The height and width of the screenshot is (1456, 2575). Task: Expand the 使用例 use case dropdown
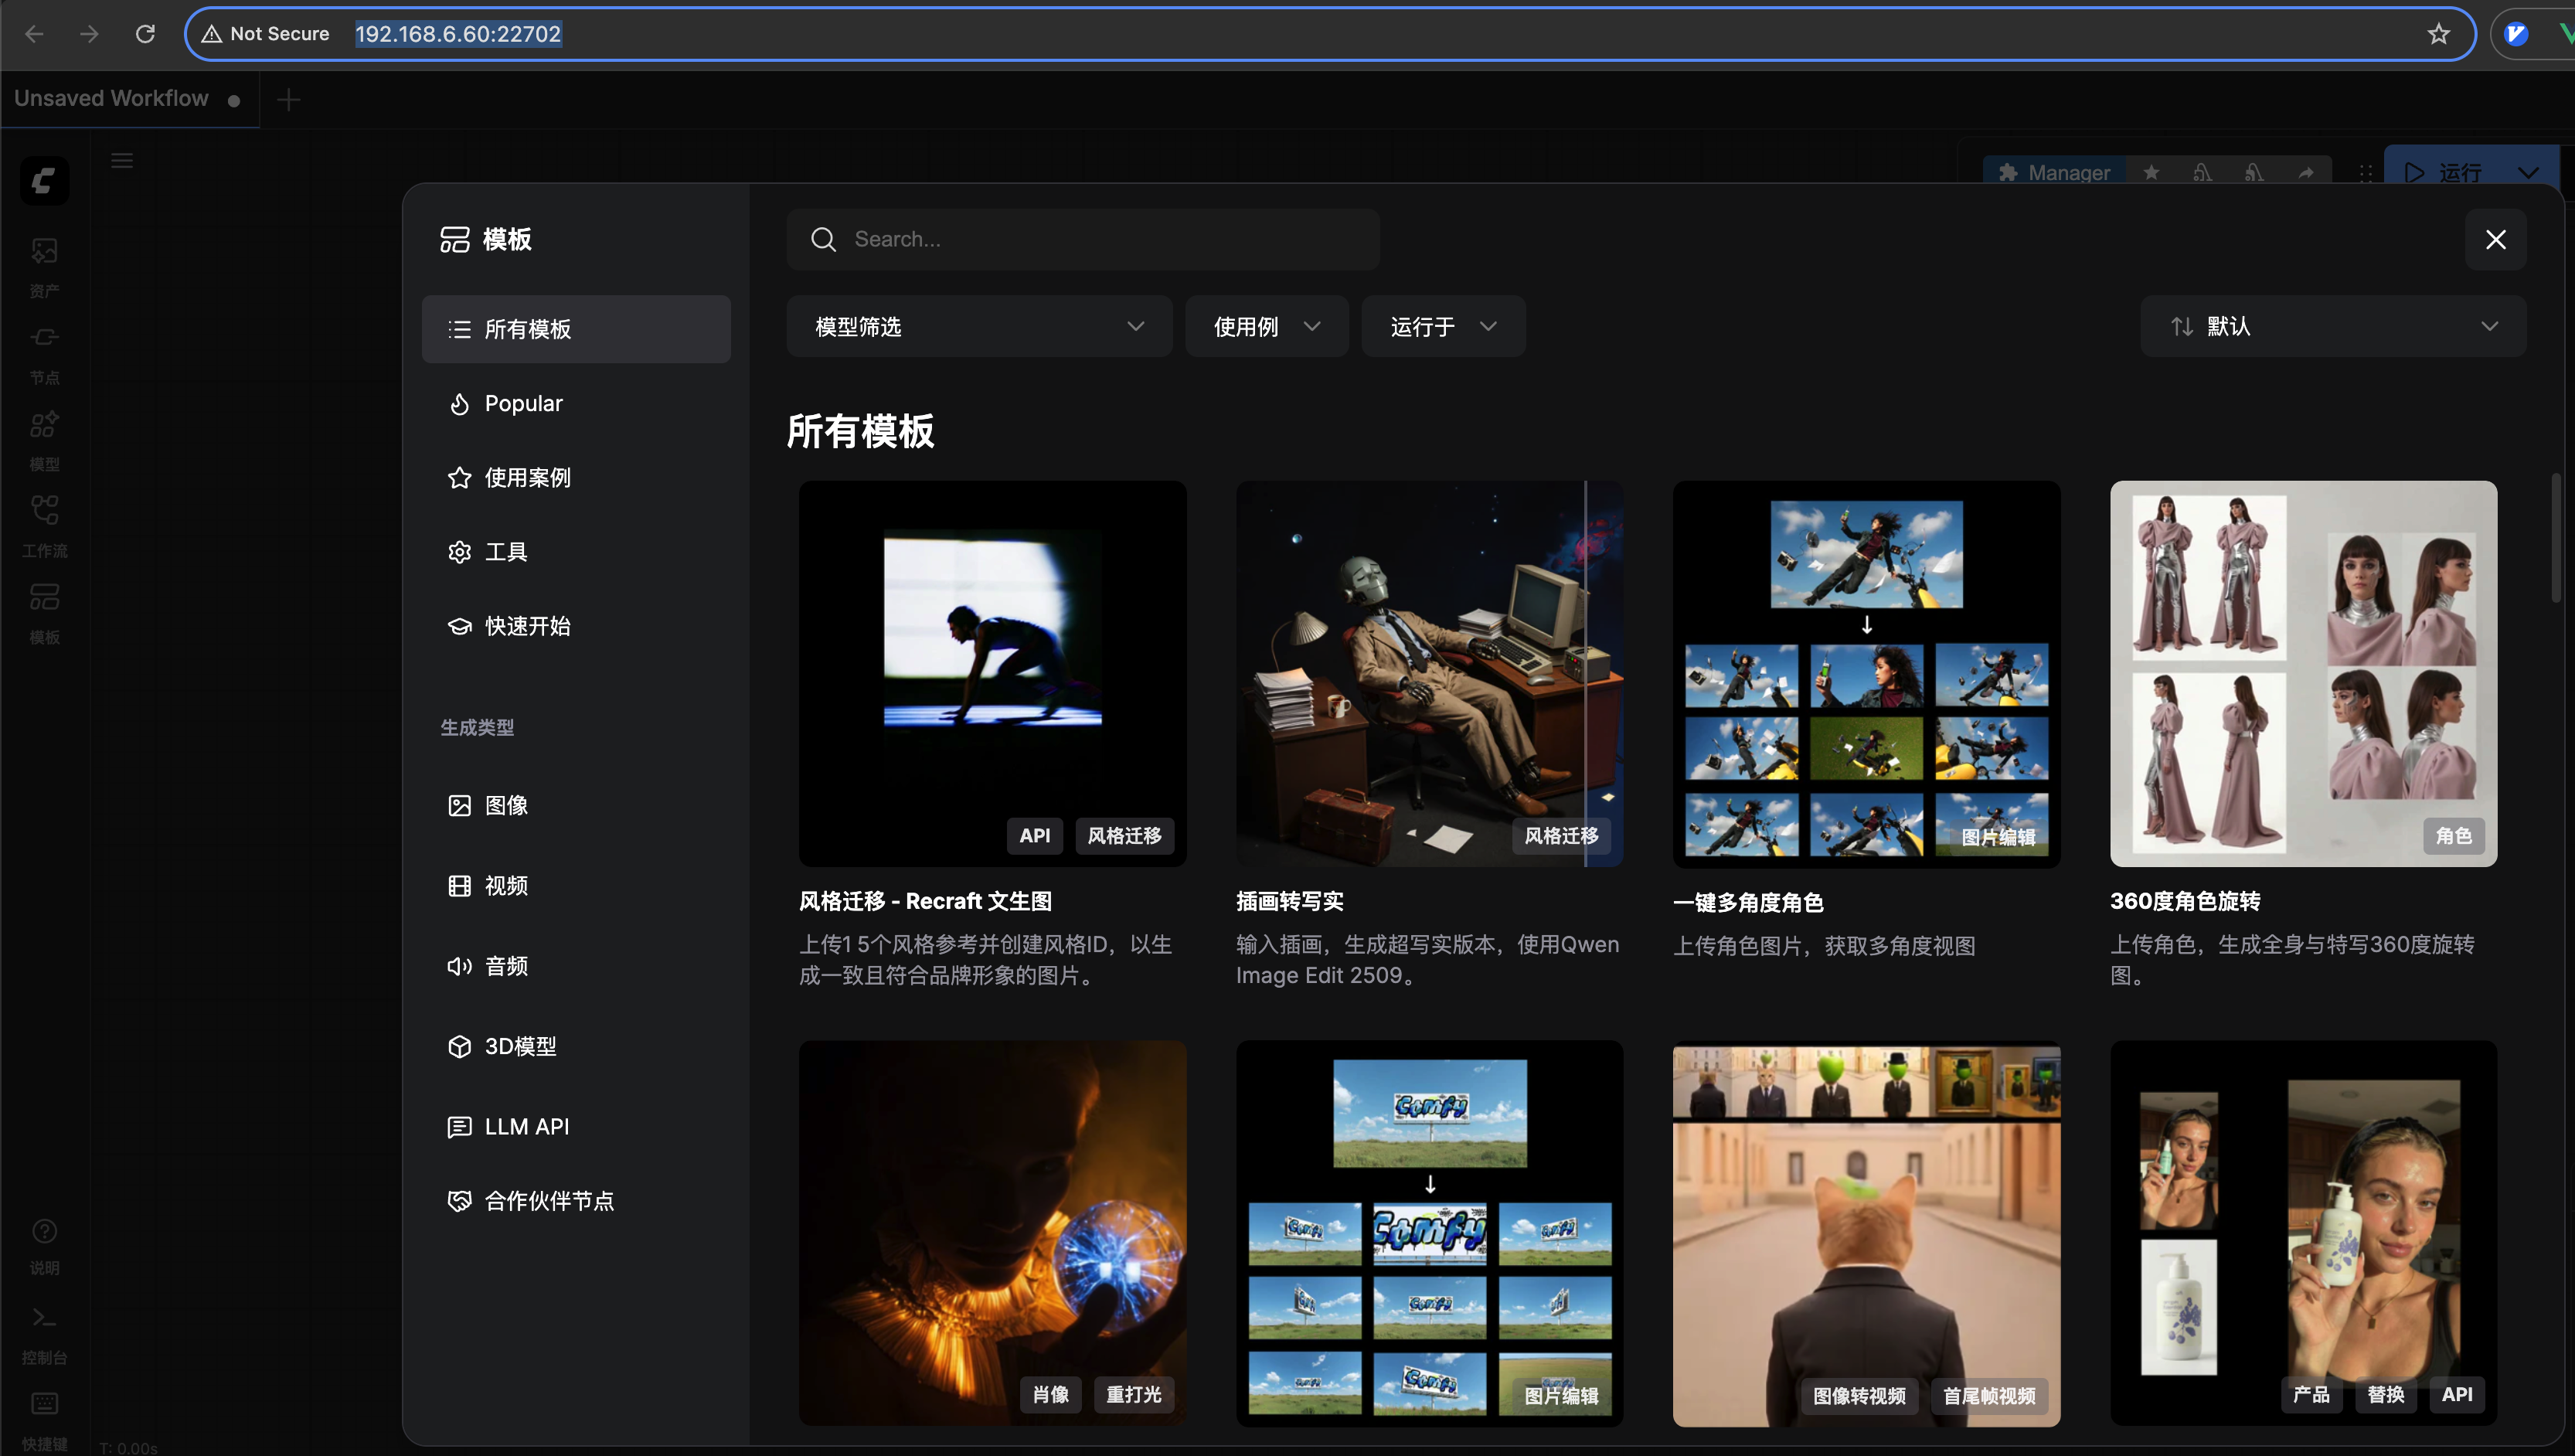coord(1266,326)
